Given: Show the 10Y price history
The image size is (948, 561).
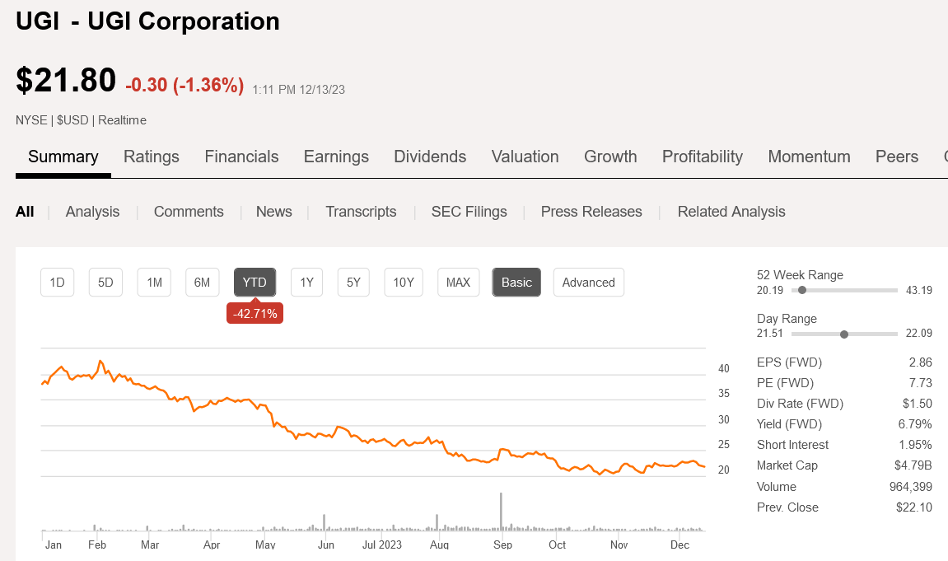Looking at the screenshot, I should [x=403, y=282].
